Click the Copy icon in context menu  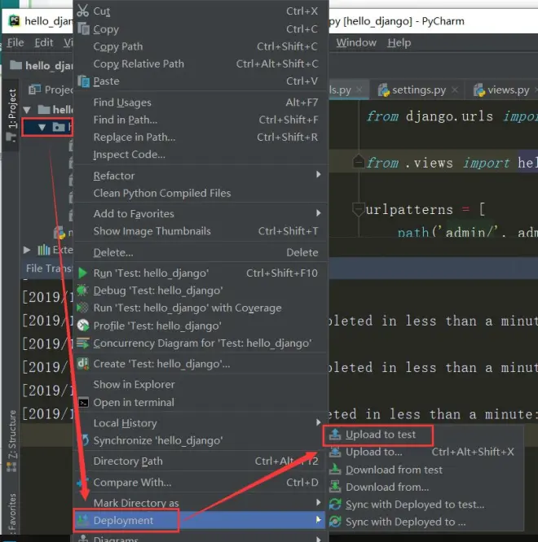pos(83,28)
